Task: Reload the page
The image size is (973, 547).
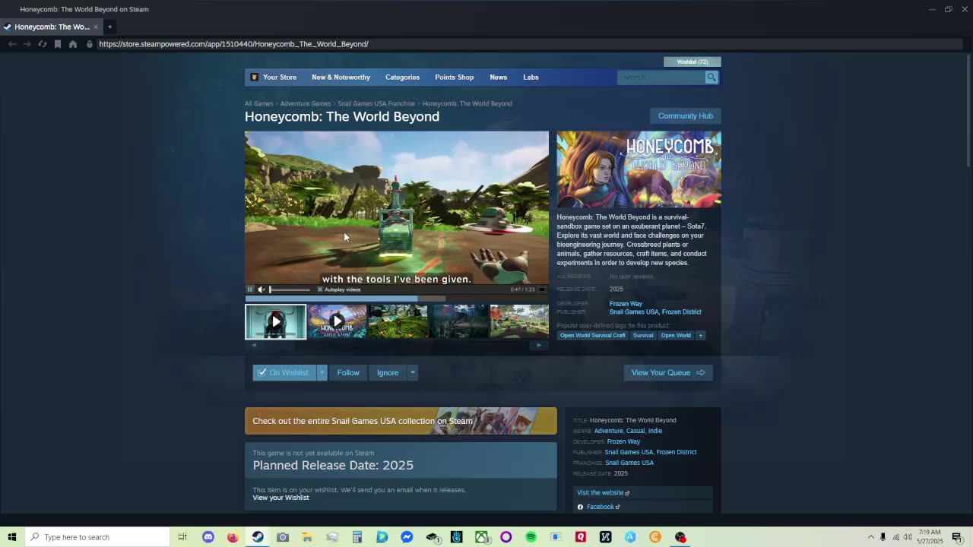Action: (43, 44)
